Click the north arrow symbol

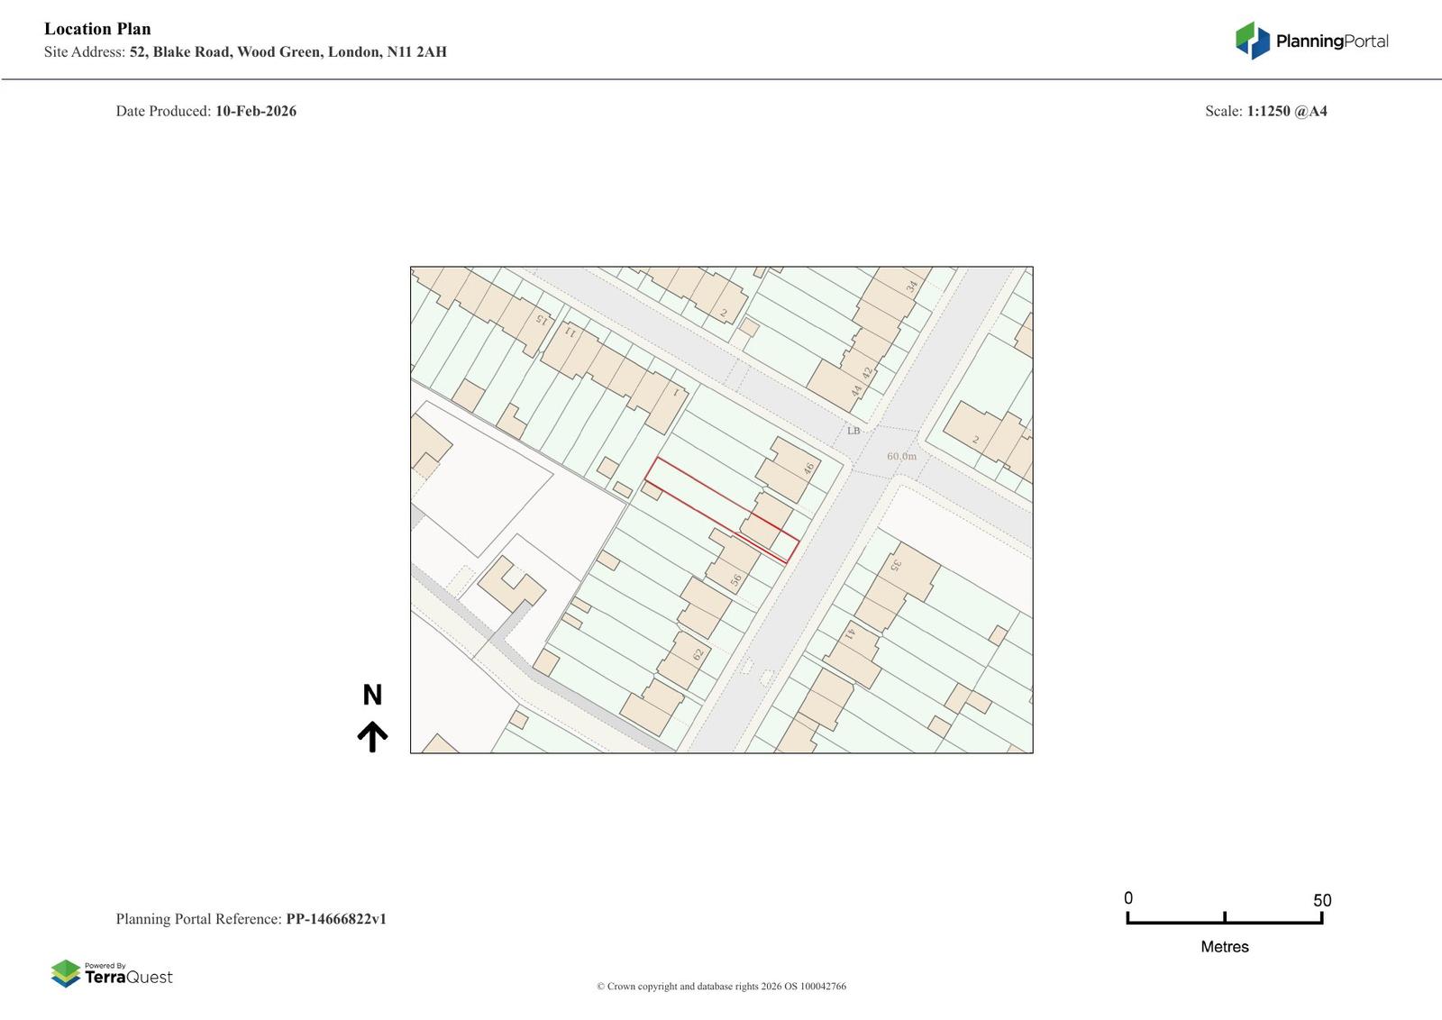coord(372,736)
